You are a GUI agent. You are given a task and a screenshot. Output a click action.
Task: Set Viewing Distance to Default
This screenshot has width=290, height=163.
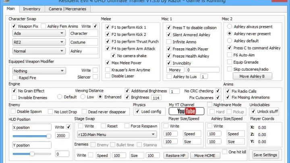[x=60, y=97]
